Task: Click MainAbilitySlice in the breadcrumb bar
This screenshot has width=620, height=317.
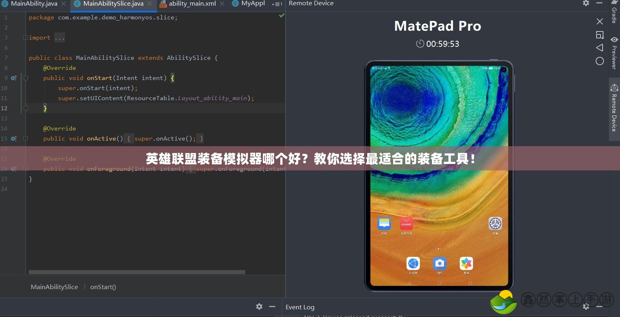Action: pos(54,287)
